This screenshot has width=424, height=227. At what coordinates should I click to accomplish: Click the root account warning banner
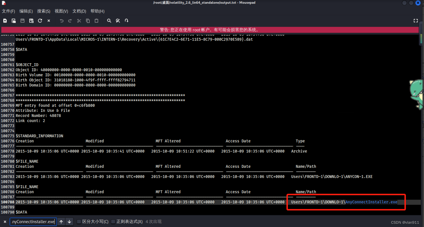pos(210,30)
